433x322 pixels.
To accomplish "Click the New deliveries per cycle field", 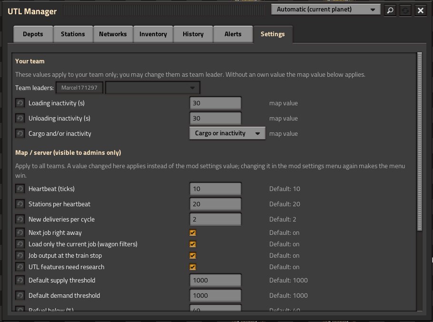I will (x=216, y=219).
